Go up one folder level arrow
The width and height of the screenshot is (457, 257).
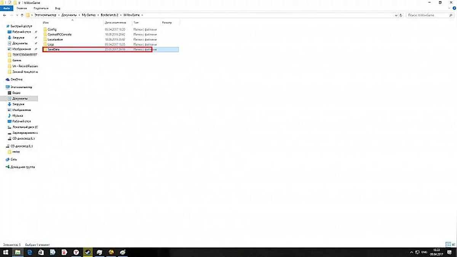click(x=22, y=15)
